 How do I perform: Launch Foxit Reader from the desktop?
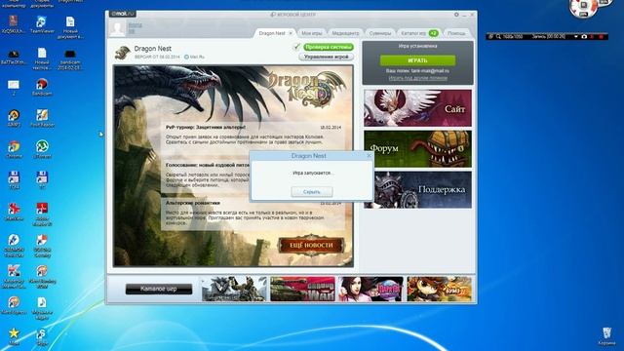tap(42, 118)
